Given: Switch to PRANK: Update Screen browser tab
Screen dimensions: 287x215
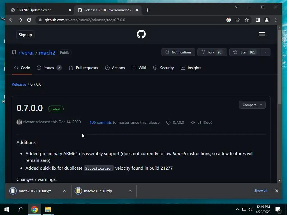Looking at the screenshot, I should [x=40, y=10].
